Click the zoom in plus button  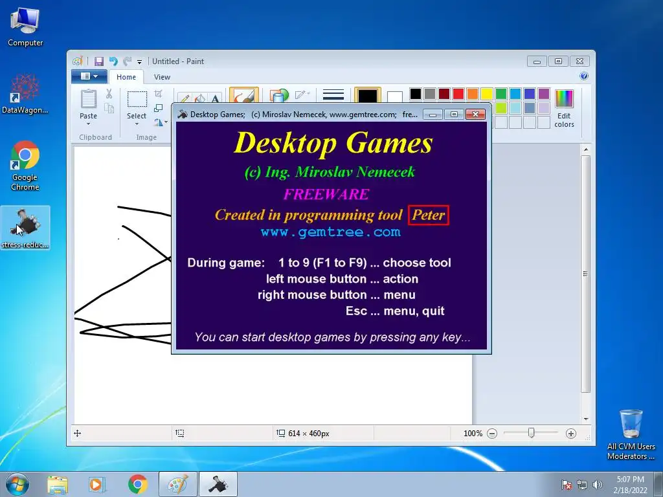pos(571,434)
